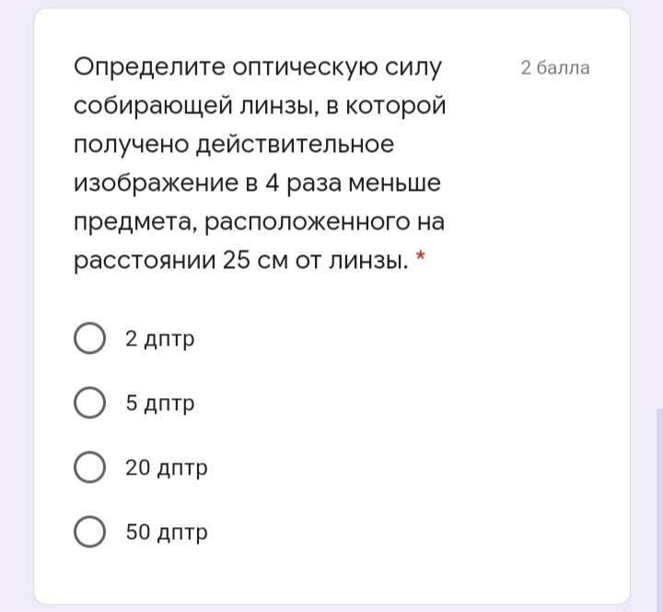Screen dimensions: 663x612
Task: Click the "5 дптр" answer label text
Action: [x=160, y=404]
